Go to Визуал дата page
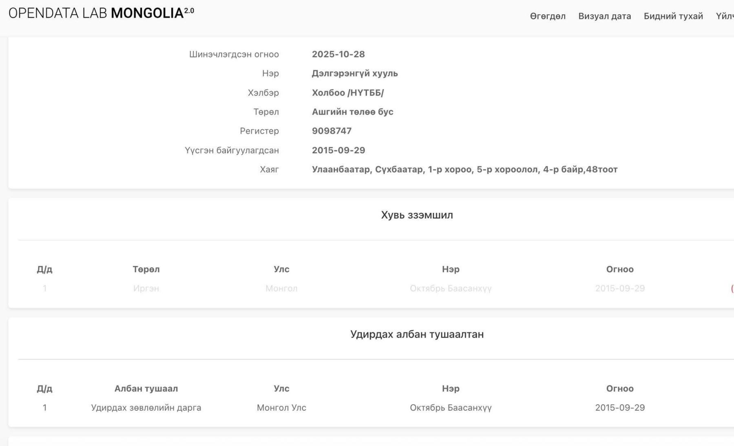The image size is (734, 446). 604,16
